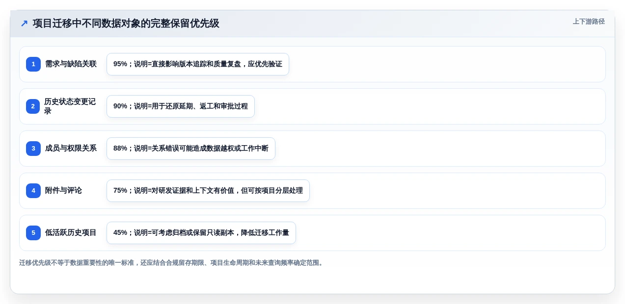Select number badge 4 for 附件与评论
Image resolution: width=625 pixels, height=304 pixels.
pos(33,191)
